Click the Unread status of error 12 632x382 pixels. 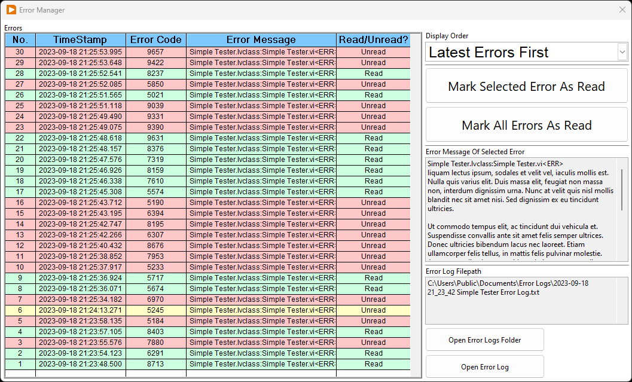(x=373, y=245)
